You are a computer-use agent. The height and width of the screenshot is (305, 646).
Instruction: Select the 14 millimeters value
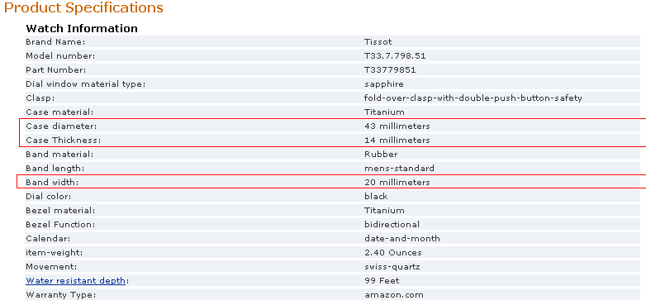[x=397, y=141]
